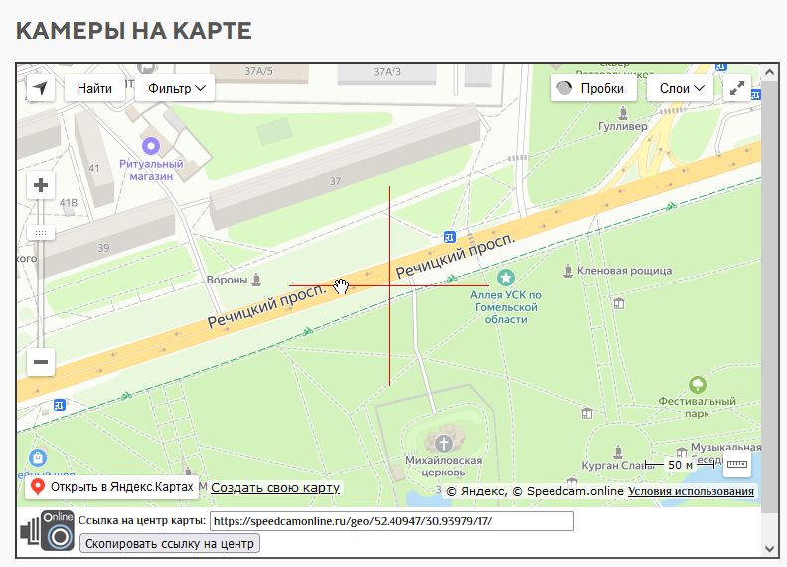The width and height of the screenshot is (787, 567).
Task: Click the Speedcam Online camera logo
Action: click(x=47, y=531)
